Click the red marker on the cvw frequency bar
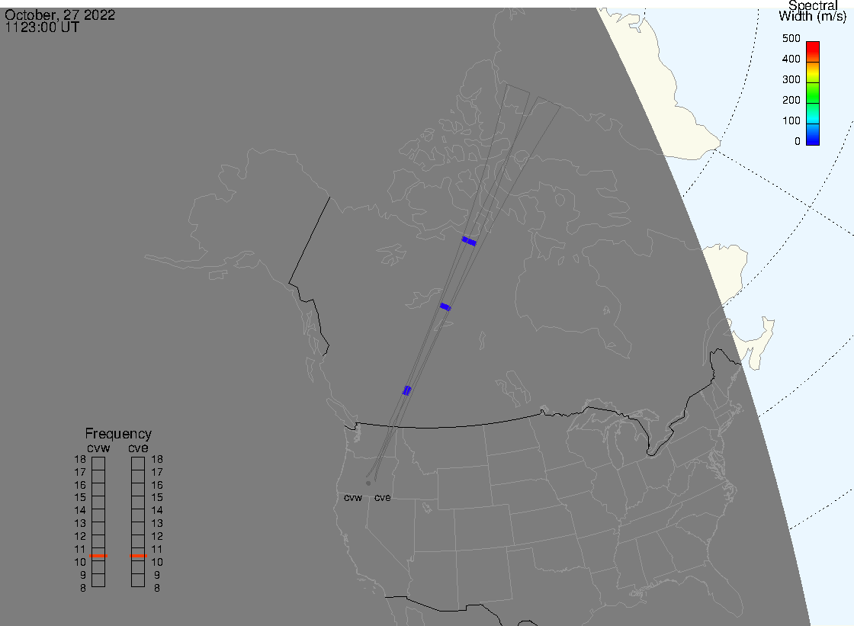854x626 pixels. (x=98, y=556)
